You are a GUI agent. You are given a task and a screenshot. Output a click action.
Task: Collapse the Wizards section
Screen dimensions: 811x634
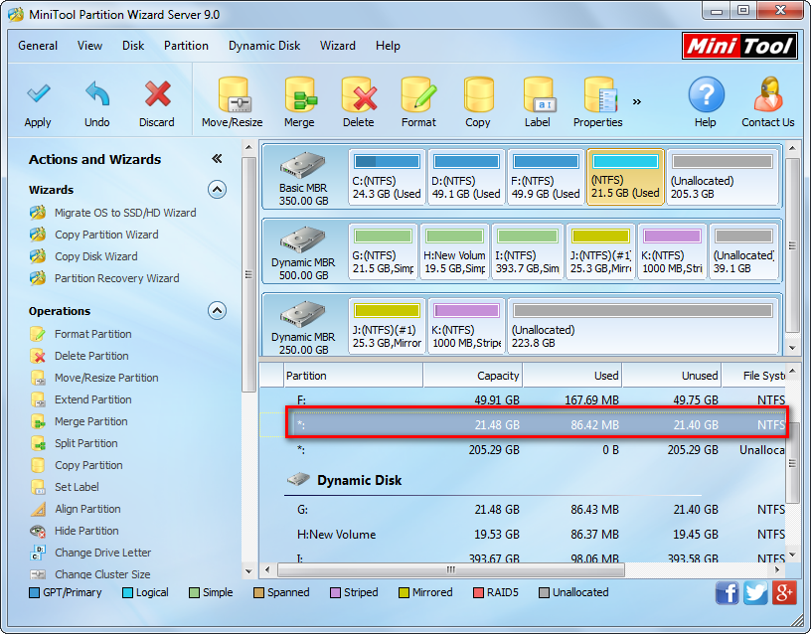pos(218,190)
